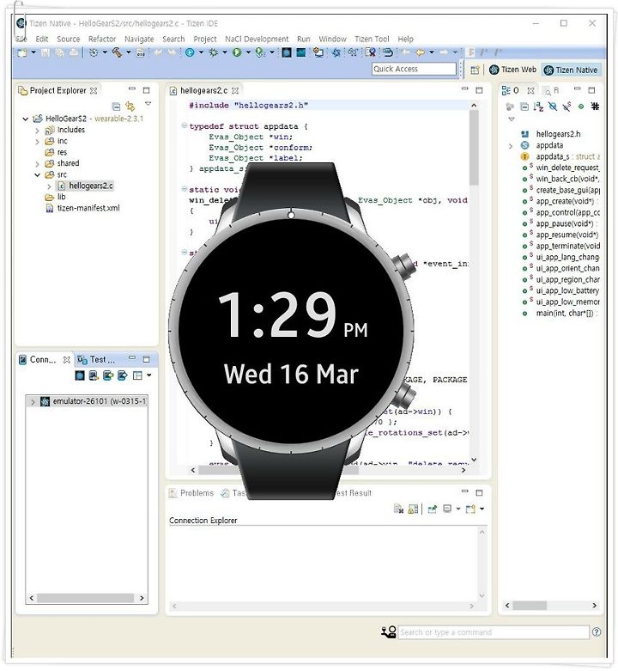Click Collapse All icon in Outline view
618x671 pixels.
524,107
